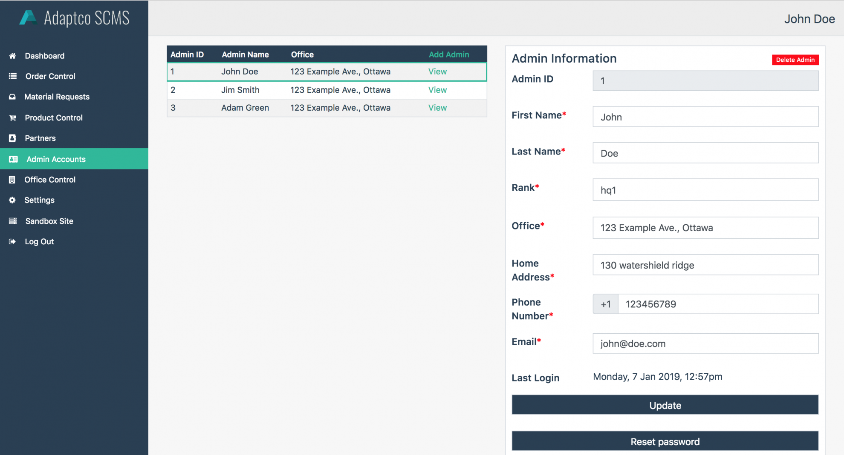The image size is (844, 455).
Task: Select the Sandbox Site icon
Action: coord(12,220)
